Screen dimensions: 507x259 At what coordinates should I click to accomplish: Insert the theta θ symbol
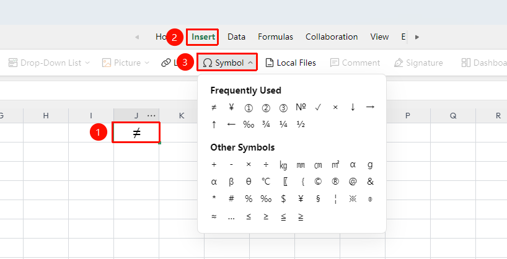pos(249,182)
